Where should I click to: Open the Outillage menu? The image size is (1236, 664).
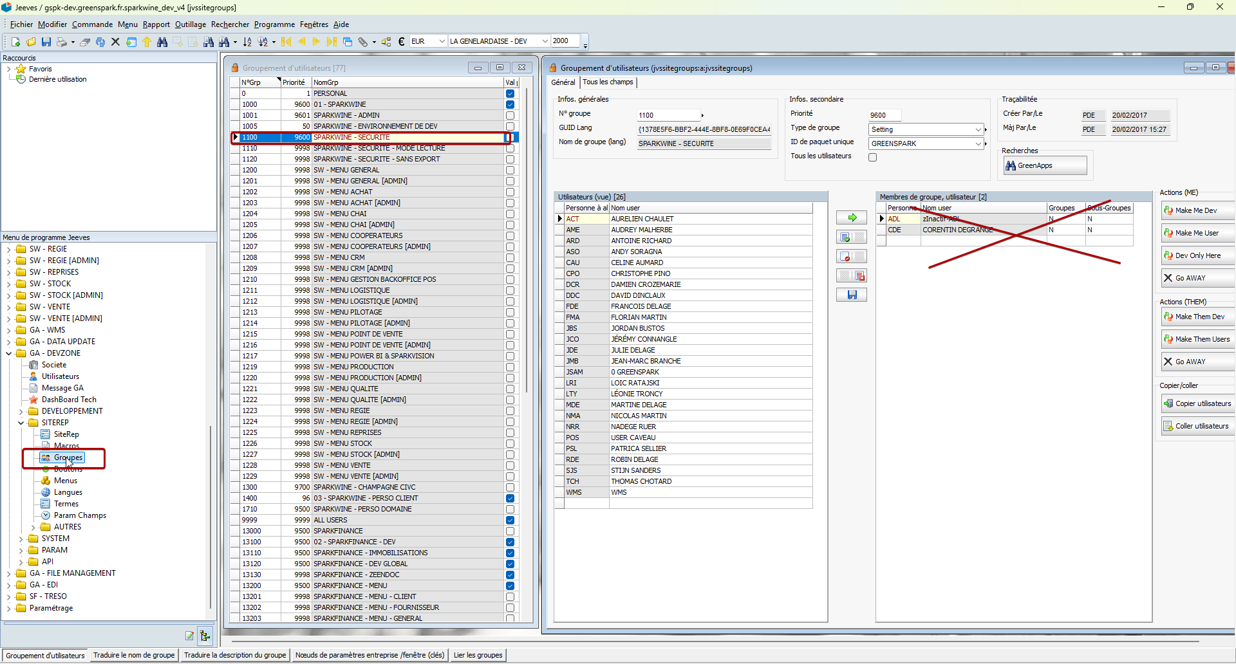[191, 24]
